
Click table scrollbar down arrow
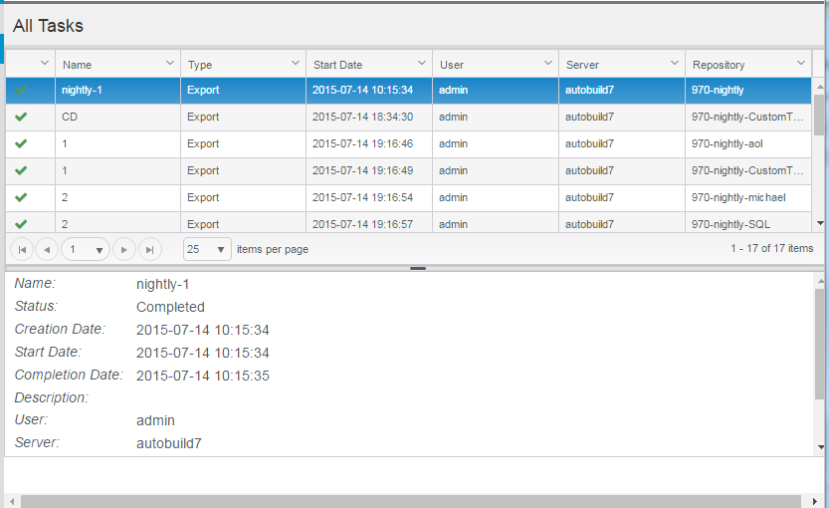820,223
